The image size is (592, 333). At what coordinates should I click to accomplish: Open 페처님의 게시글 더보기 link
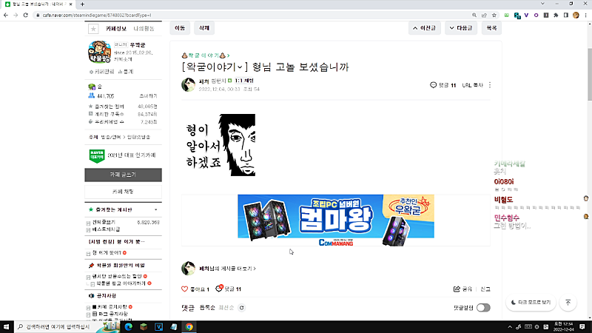coord(227,269)
